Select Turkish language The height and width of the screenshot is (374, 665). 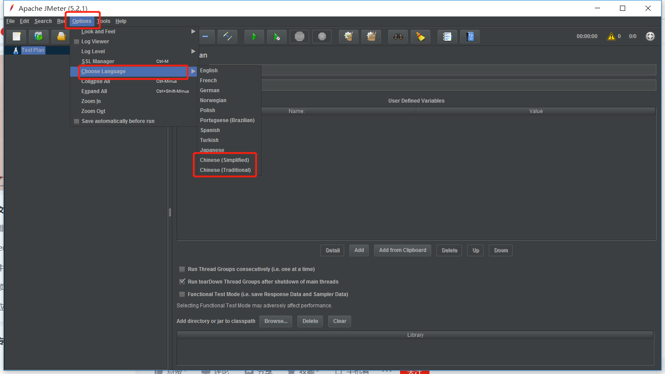[229, 140]
